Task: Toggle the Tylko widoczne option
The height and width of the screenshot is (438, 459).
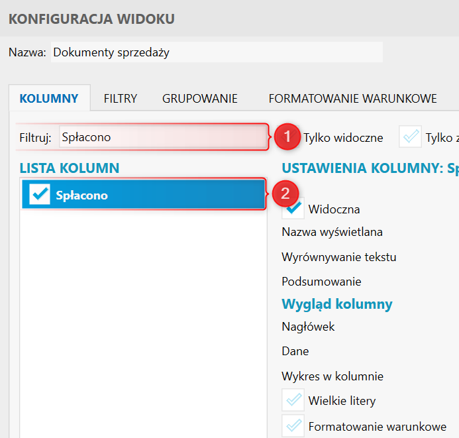Action: [x=342, y=138]
